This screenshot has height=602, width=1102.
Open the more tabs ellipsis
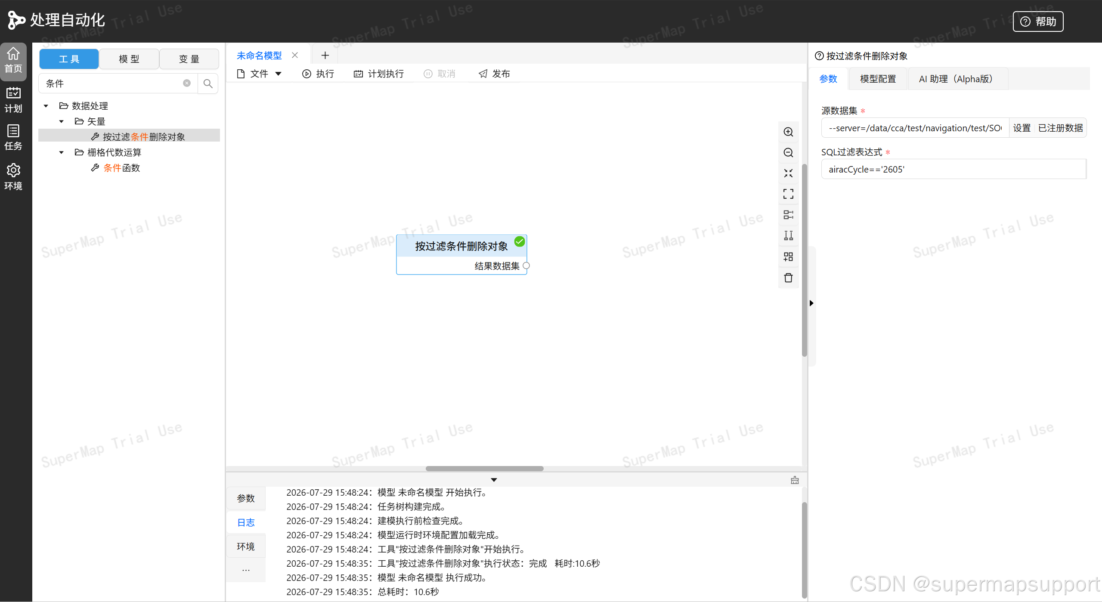click(x=246, y=571)
